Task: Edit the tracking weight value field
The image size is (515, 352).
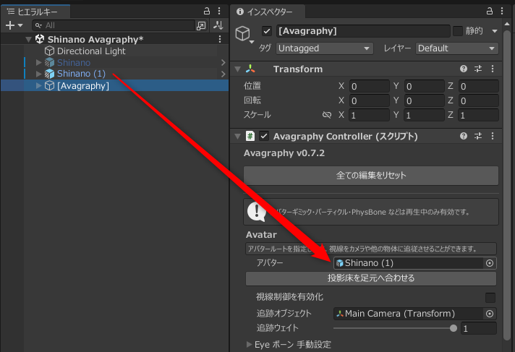Action: (479, 328)
